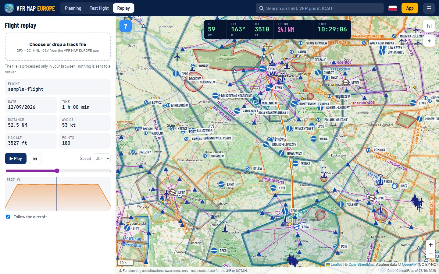The image size is (439, 274).
Task: Start replay with the Play button
Action: coord(16,159)
